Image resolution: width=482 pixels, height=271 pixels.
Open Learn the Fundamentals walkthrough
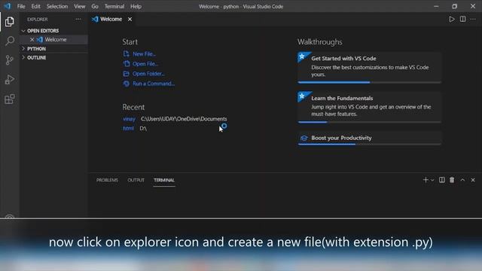369,107
